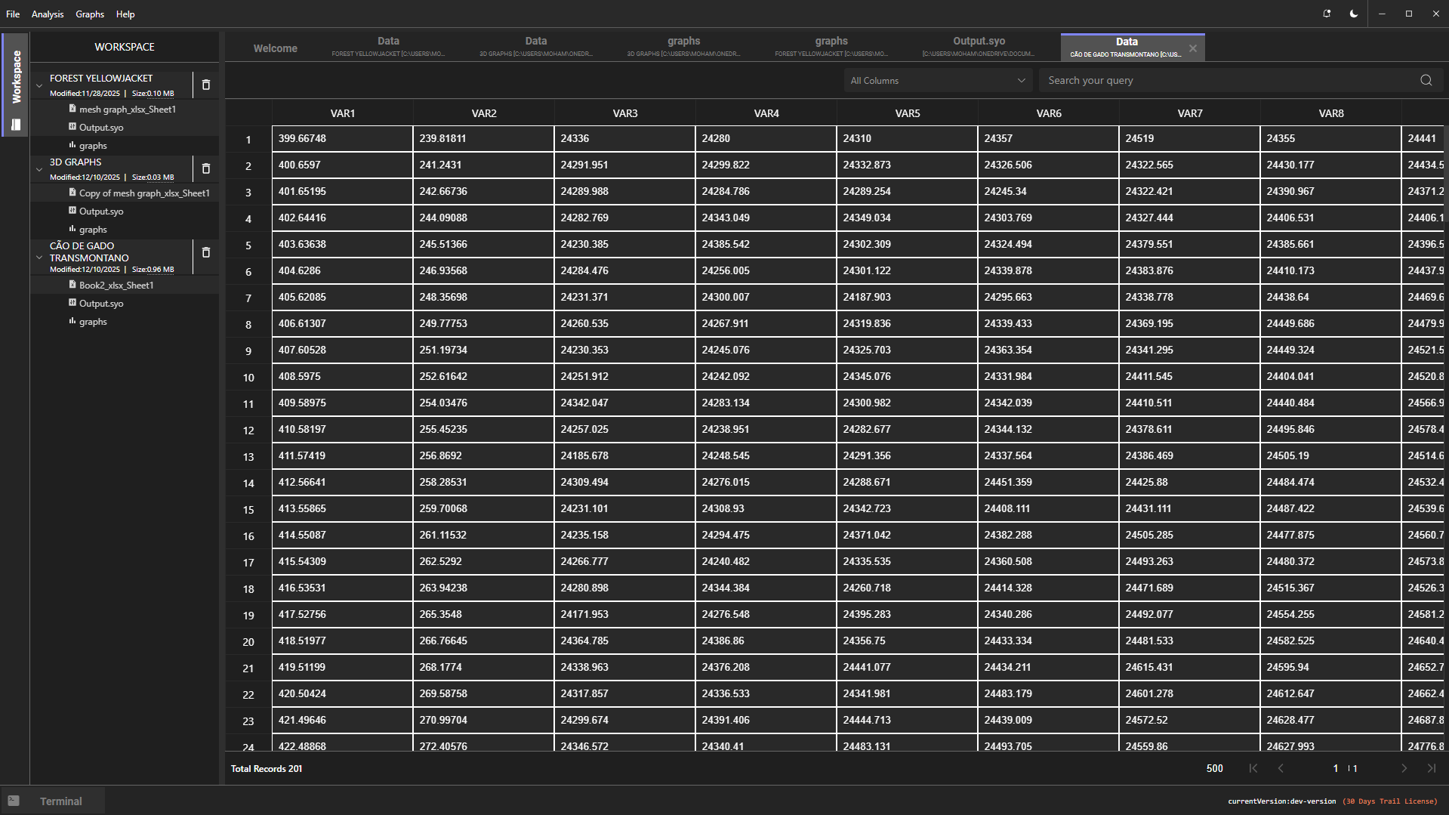1449x815 pixels.
Task: Go to first page of records
Action: point(1253,768)
